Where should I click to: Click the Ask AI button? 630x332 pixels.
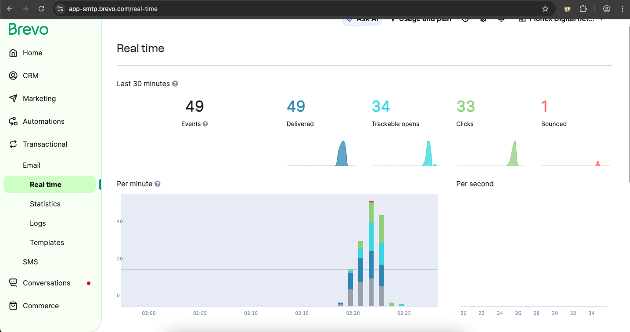[362, 18]
